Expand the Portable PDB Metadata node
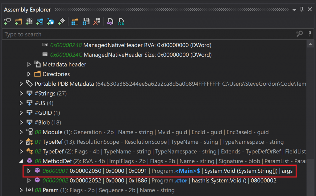Image resolution: width=316 pixels, height=196 pixels. click(x=21, y=84)
